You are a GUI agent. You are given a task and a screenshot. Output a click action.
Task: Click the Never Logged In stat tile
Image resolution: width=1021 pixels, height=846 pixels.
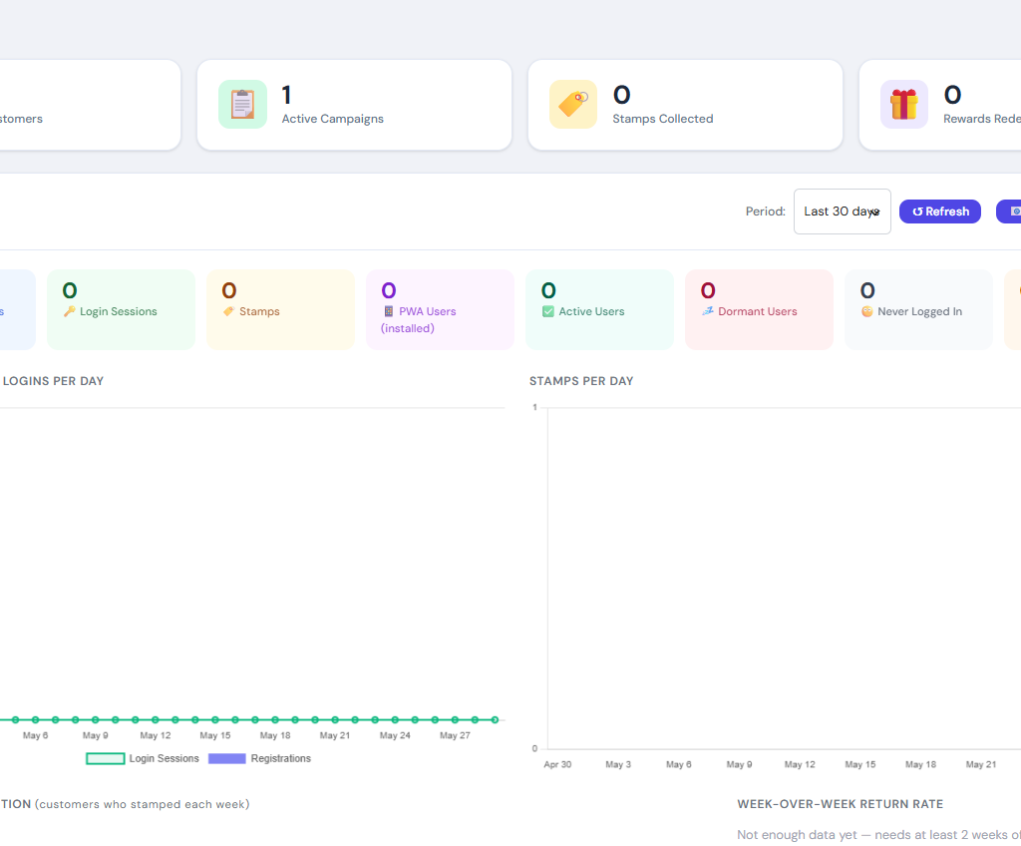[918, 309]
